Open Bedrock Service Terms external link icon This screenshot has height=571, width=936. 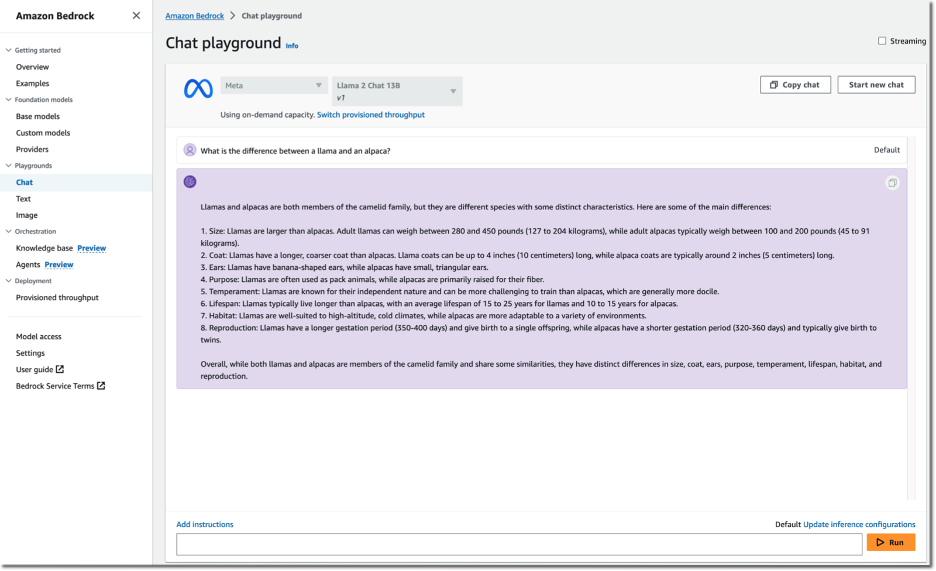(101, 386)
